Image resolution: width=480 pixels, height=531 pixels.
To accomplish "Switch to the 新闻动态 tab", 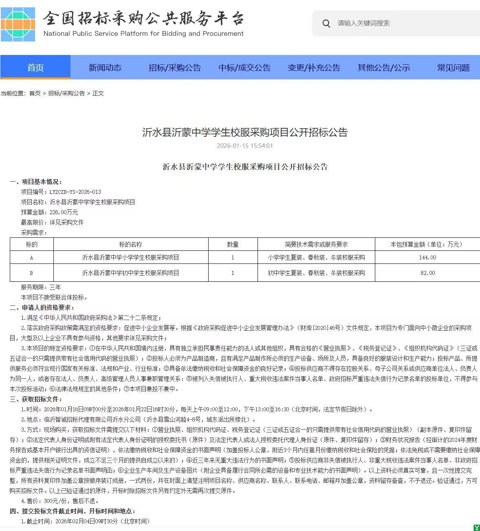I will coord(105,68).
